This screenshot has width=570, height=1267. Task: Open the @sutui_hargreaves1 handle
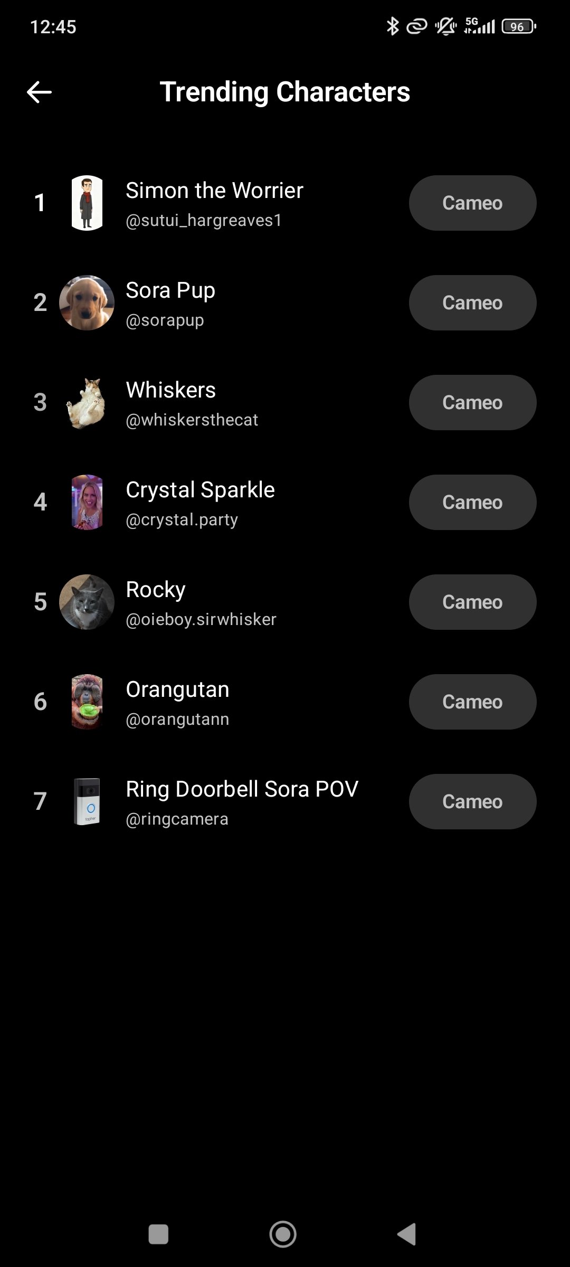[204, 220]
